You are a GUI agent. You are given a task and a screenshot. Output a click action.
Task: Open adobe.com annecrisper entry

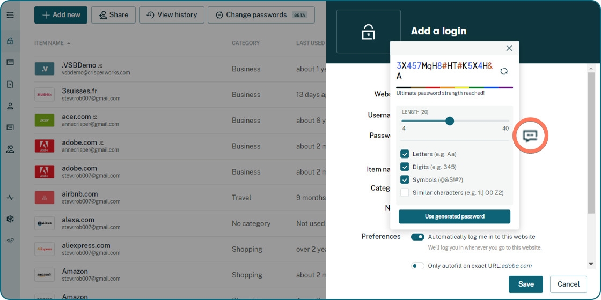click(x=180, y=146)
